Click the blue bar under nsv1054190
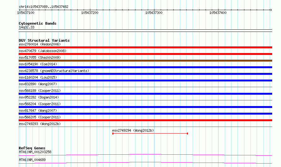 [x=145, y=67]
